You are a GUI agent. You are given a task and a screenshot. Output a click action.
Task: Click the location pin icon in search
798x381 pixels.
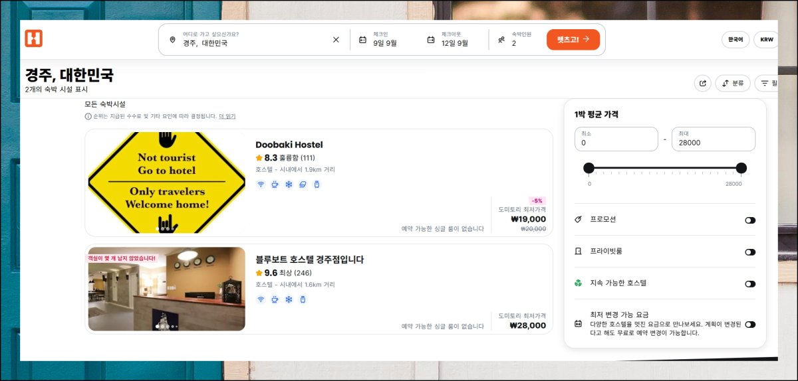click(172, 40)
